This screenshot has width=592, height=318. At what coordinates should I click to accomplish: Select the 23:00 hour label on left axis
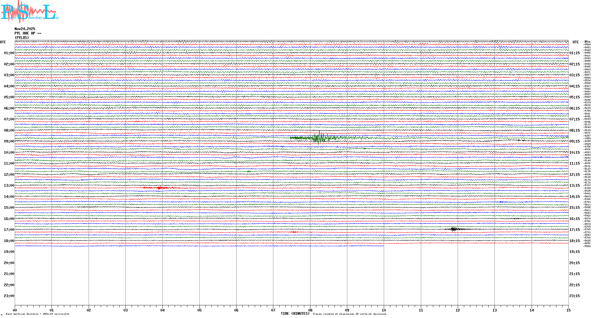tap(9, 296)
